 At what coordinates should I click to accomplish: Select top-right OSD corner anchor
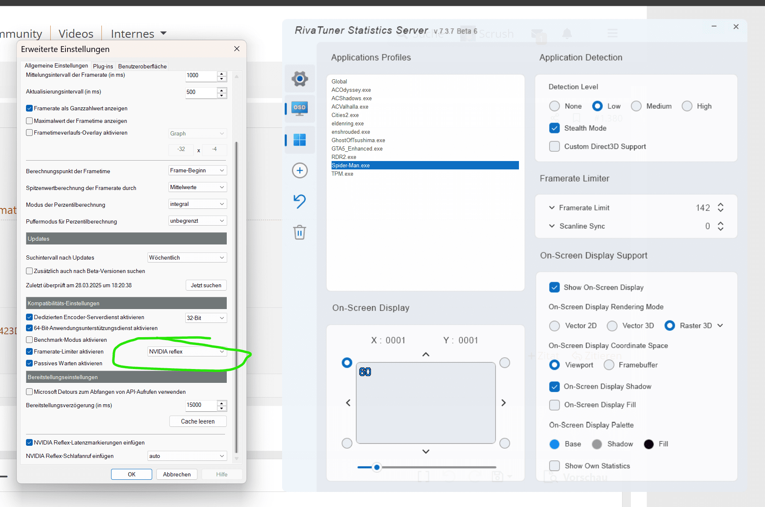pos(505,363)
